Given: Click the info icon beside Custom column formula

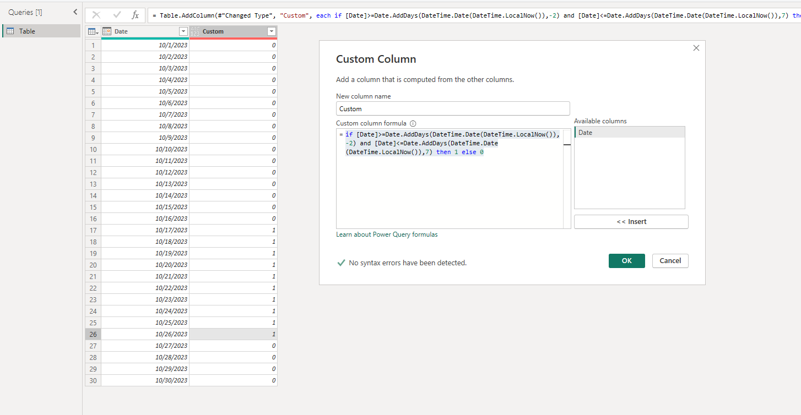Looking at the screenshot, I should (413, 124).
